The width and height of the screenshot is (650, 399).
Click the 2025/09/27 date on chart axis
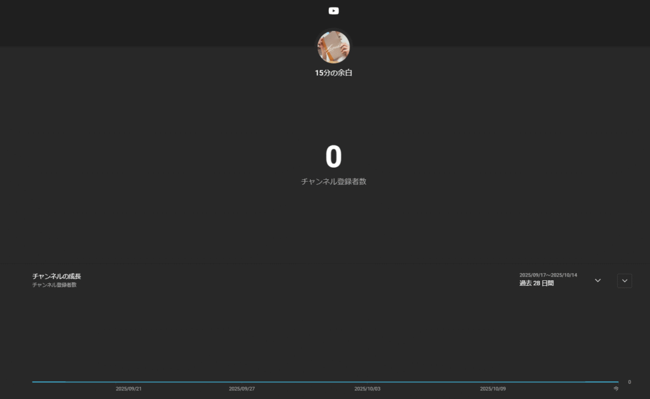coord(241,388)
